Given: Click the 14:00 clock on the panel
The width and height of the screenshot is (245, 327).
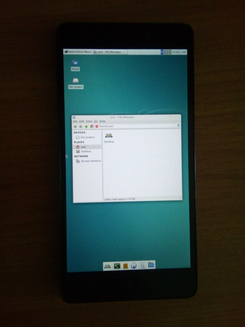Looking at the screenshot, I should [176, 52].
